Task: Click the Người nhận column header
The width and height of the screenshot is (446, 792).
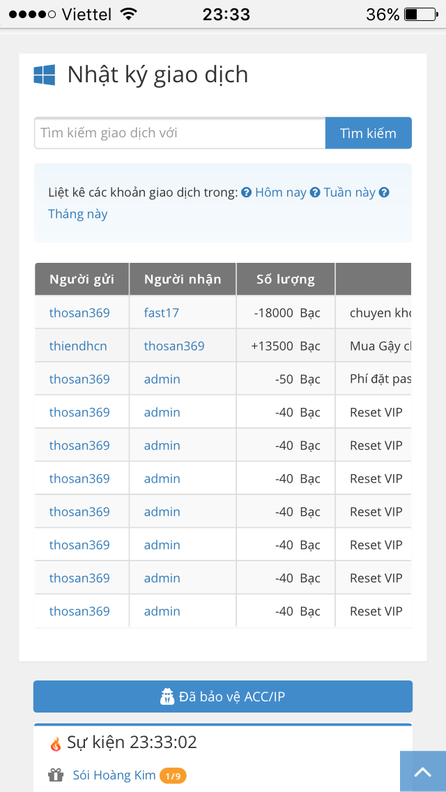Action: pyautogui.click(x=183, y=280)
